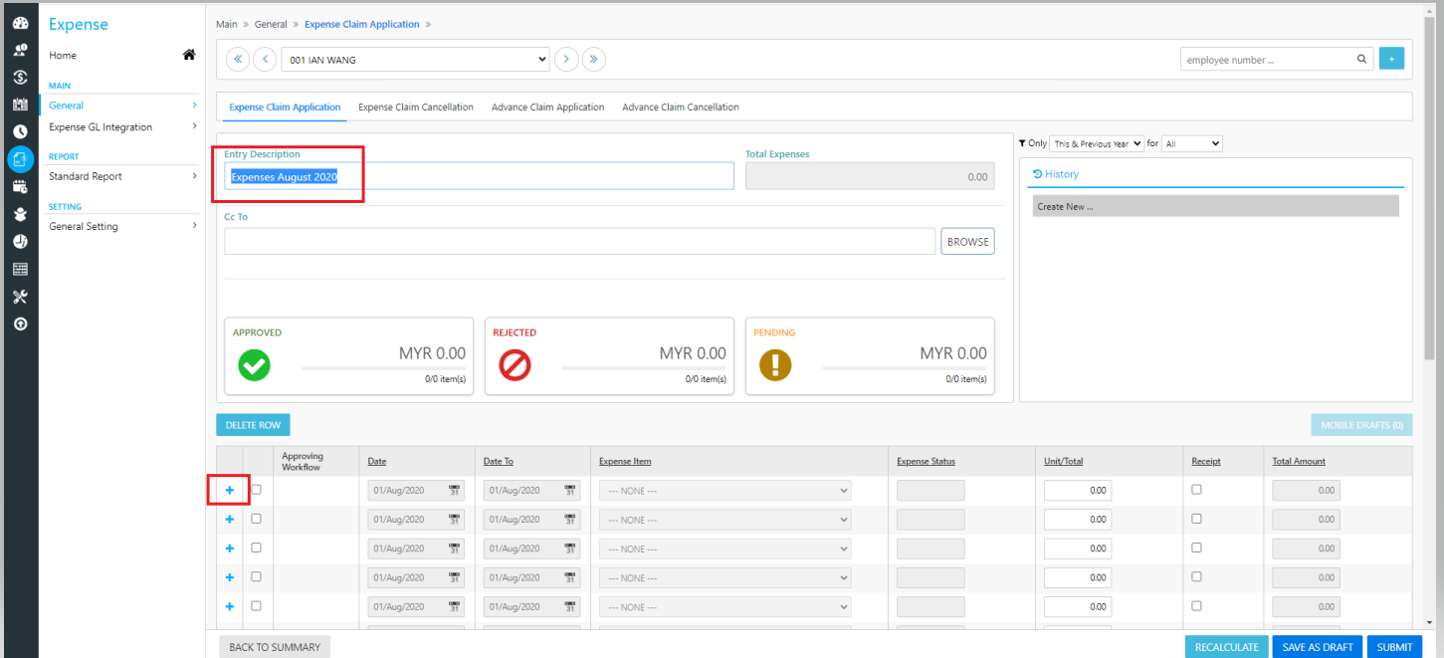Click the clock icon in the left rail
The height and width of the screenshot is (658, 1444).
(x=20, y=131)
